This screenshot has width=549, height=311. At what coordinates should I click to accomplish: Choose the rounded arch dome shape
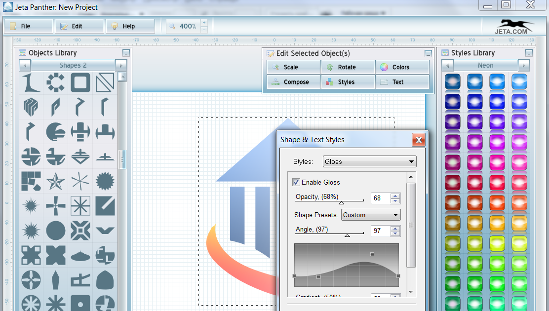[x=105, y=280]
